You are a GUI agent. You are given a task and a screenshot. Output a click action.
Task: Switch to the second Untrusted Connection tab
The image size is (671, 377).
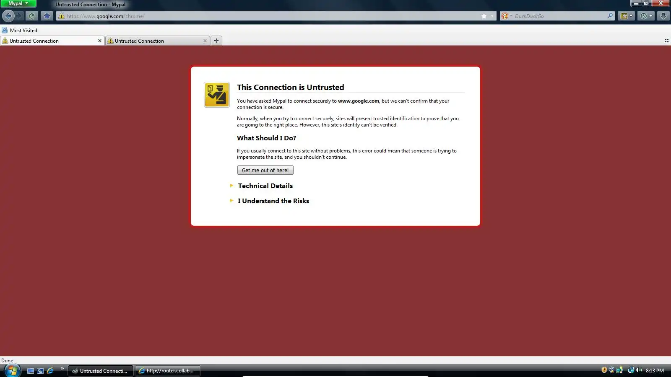(157, 41)
